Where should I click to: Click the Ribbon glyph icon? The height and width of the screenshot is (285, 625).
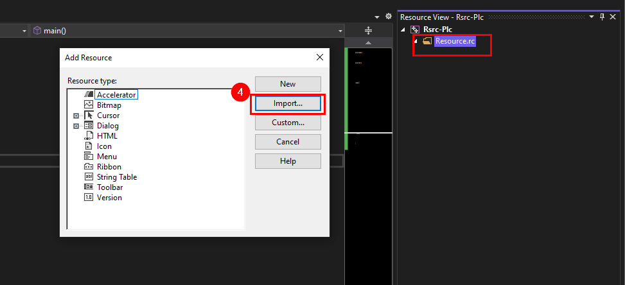tap(89, 167)
